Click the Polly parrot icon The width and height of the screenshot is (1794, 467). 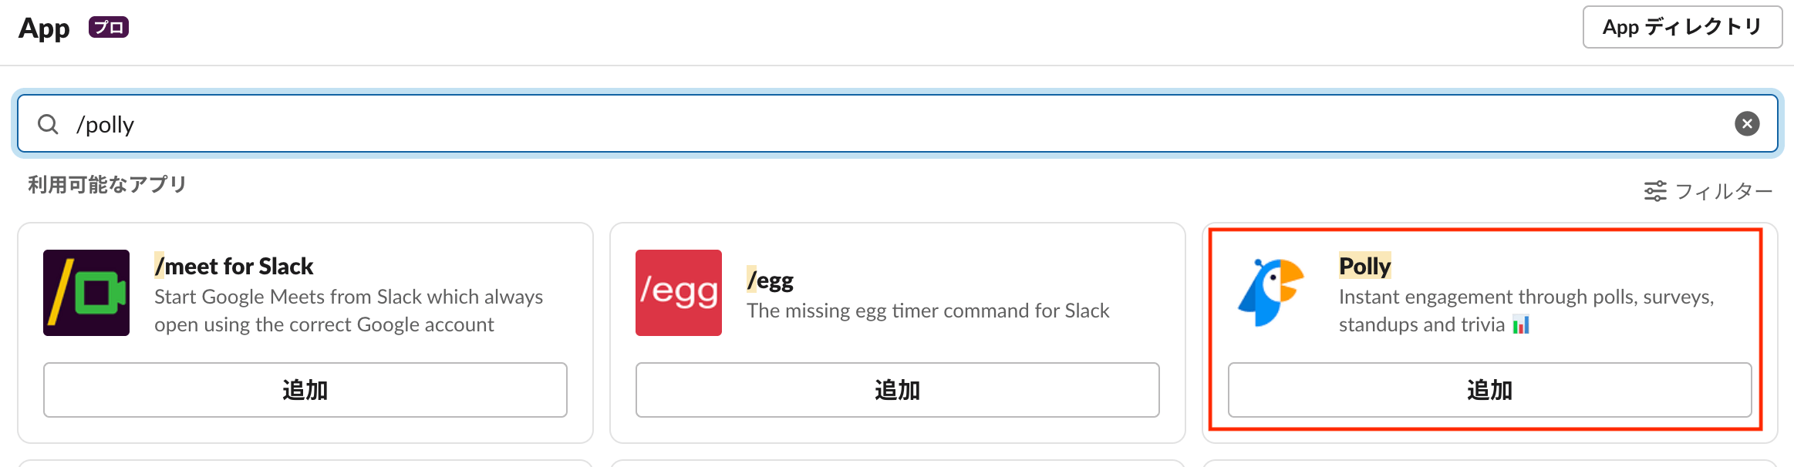1271,293
